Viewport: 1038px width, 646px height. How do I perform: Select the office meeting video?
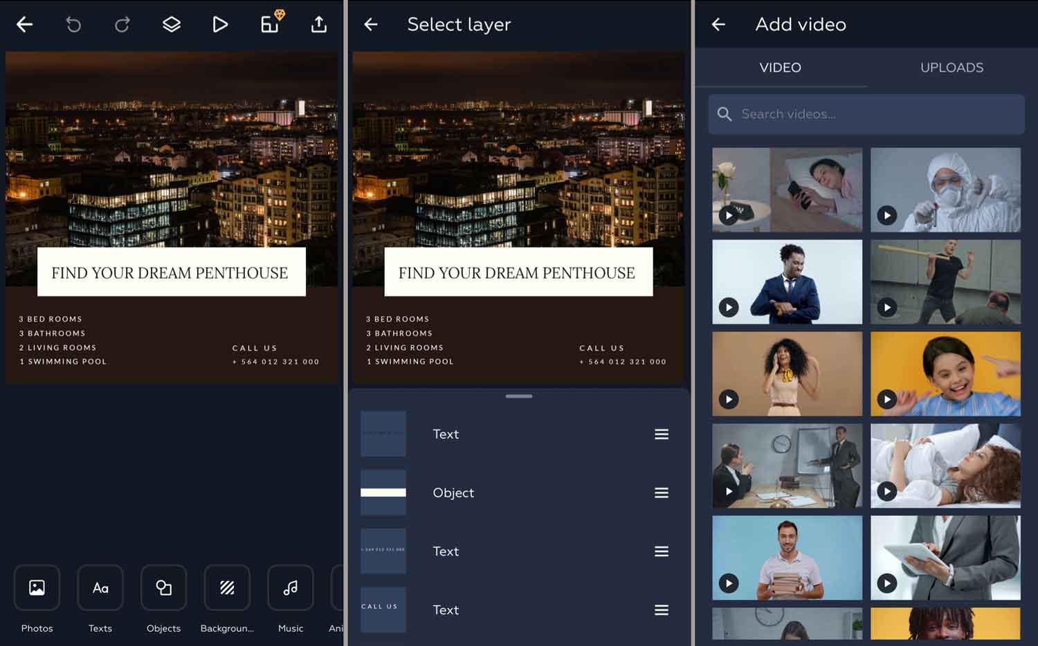tap(787, 465)
